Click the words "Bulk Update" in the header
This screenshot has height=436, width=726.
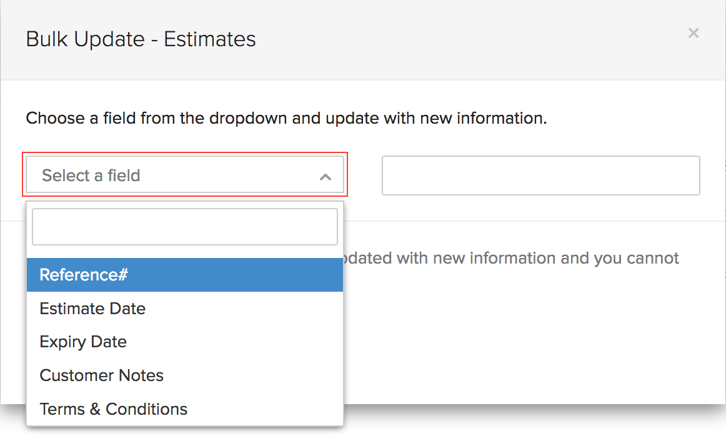85,39
